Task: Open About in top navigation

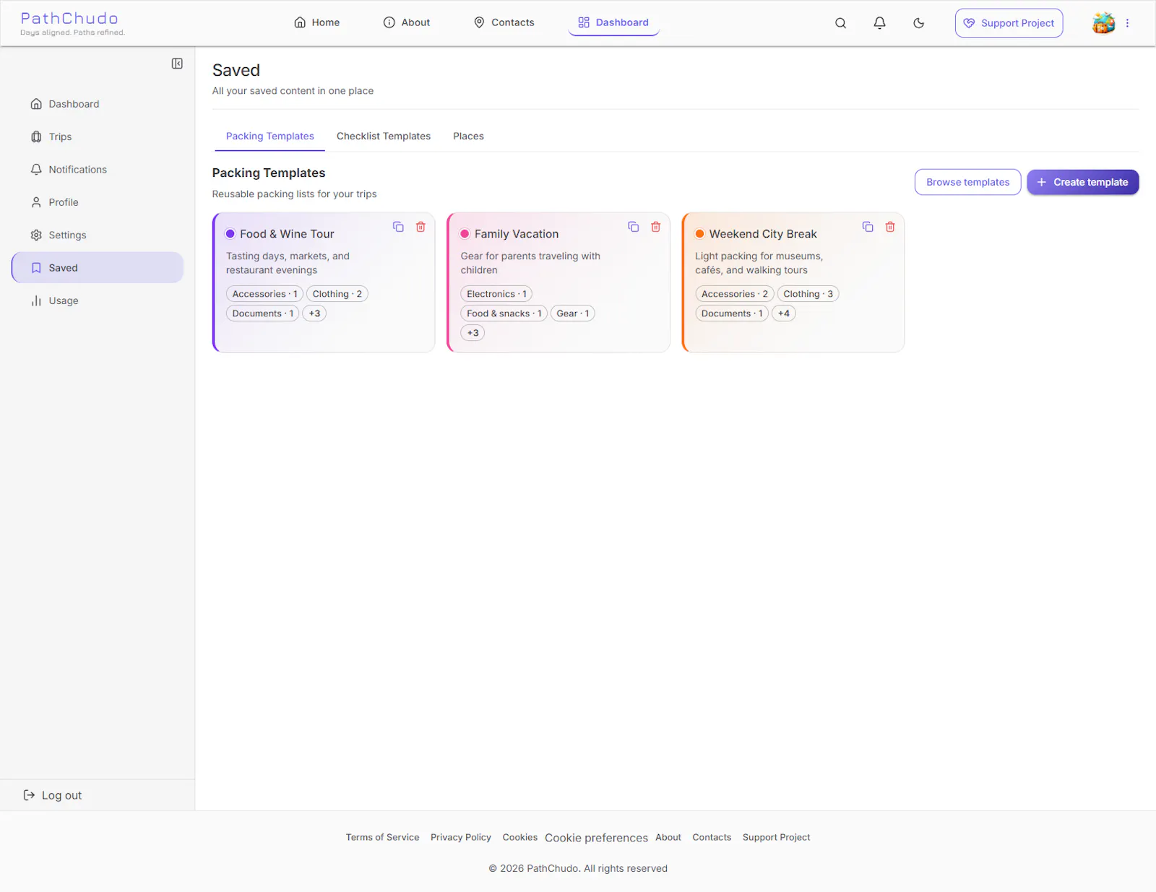Action: (x=406, y=22)
